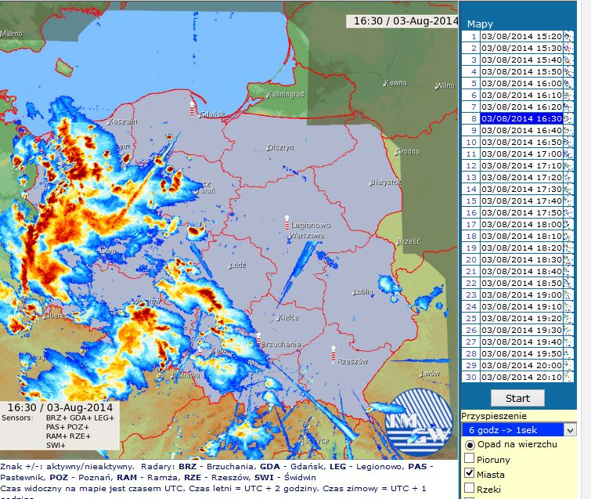Click the Gdańsk radar tower marker
Viewport: 591px width, 499px height.
193,109
